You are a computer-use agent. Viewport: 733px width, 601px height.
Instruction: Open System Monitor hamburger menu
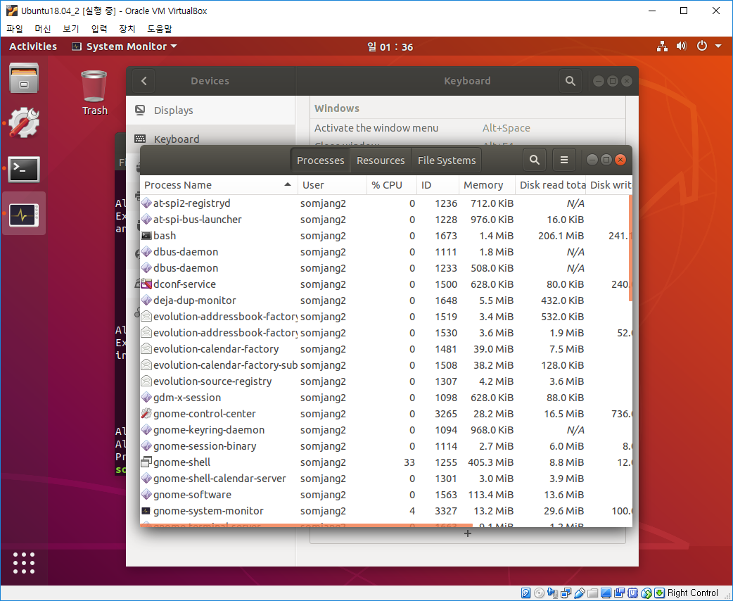[564, 160]
